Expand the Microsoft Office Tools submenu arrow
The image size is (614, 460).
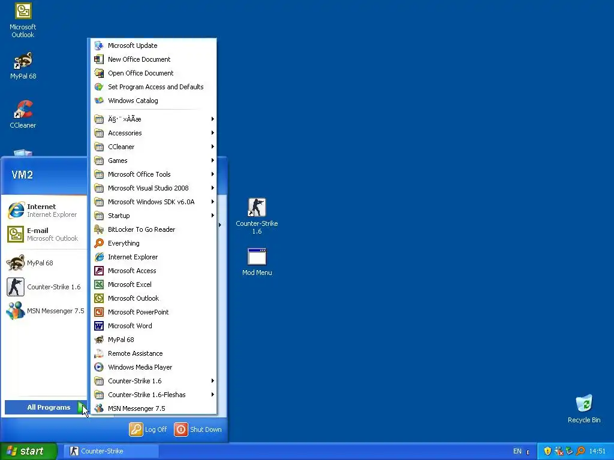click(x=213, y=174)
